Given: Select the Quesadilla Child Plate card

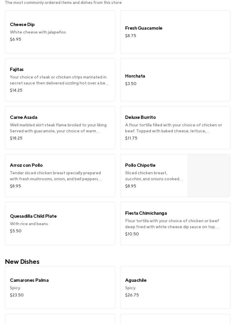Looking at the screenshot, I should click(60, 223).
